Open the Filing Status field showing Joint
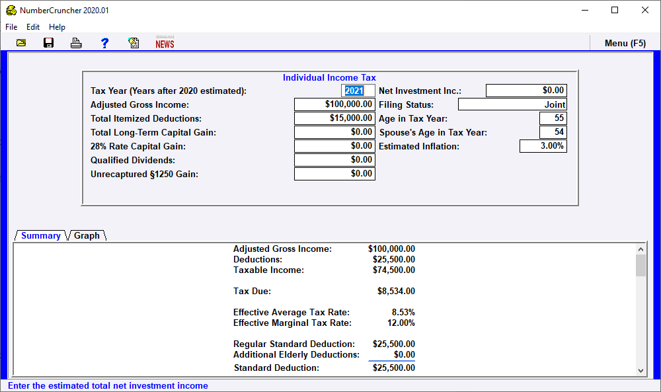This screenshot has width=661, height=392. coord(513,104)
